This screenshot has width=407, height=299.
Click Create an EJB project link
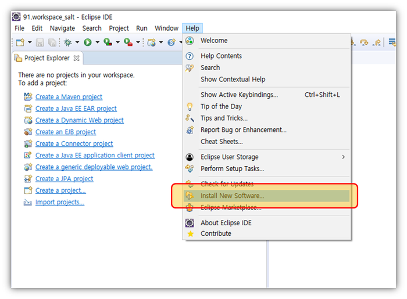coord(66,132)
